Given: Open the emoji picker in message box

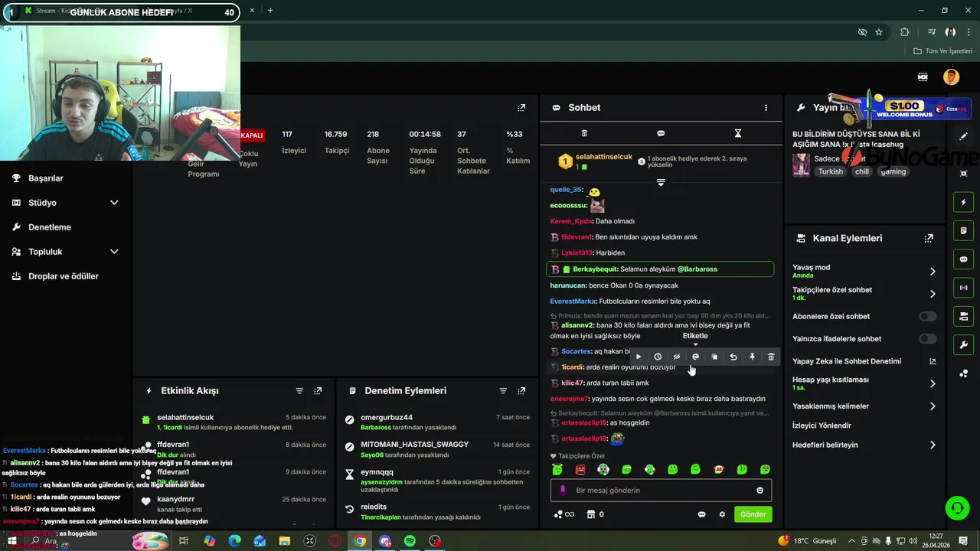Looking at the screenshot, I should click(759, 491).
